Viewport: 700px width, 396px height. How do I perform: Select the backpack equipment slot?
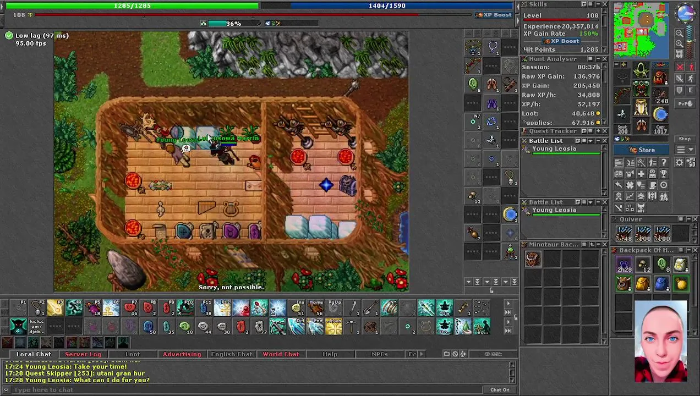[x=660, y=78]
